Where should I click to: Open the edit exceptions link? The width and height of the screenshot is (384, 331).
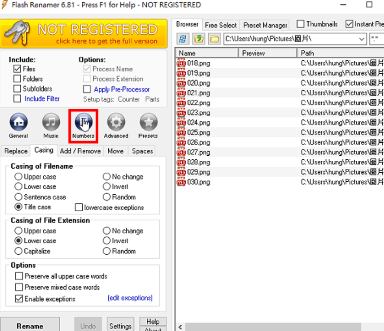click(130, 298)
